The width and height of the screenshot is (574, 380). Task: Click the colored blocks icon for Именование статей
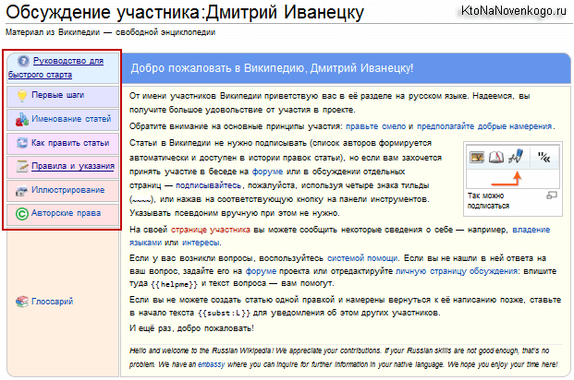[22, 119]
